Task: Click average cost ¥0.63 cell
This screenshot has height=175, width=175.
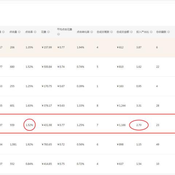Action: coord(61,106)
